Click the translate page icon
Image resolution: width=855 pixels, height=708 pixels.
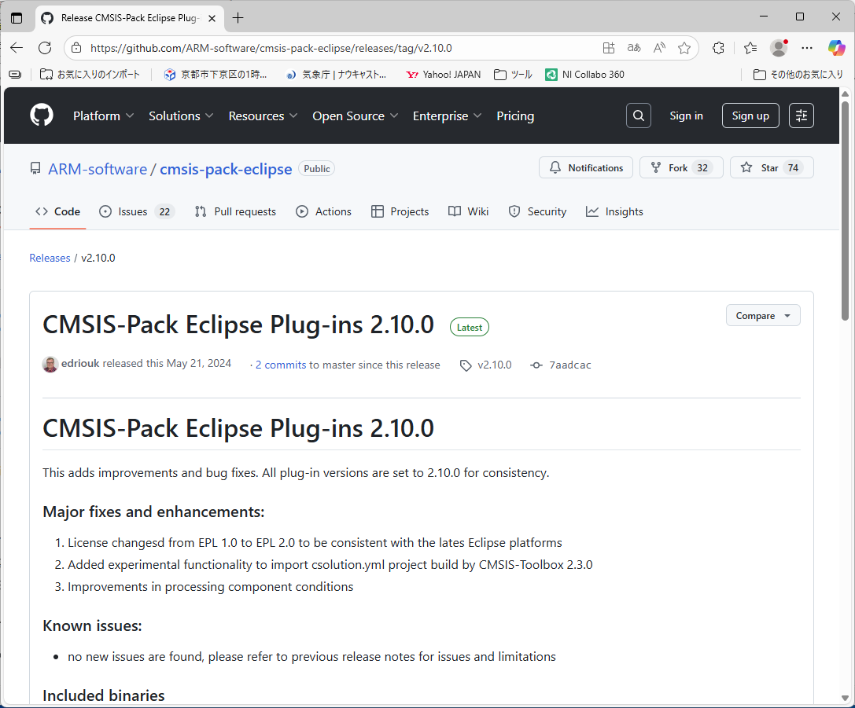tap(634, 48)
